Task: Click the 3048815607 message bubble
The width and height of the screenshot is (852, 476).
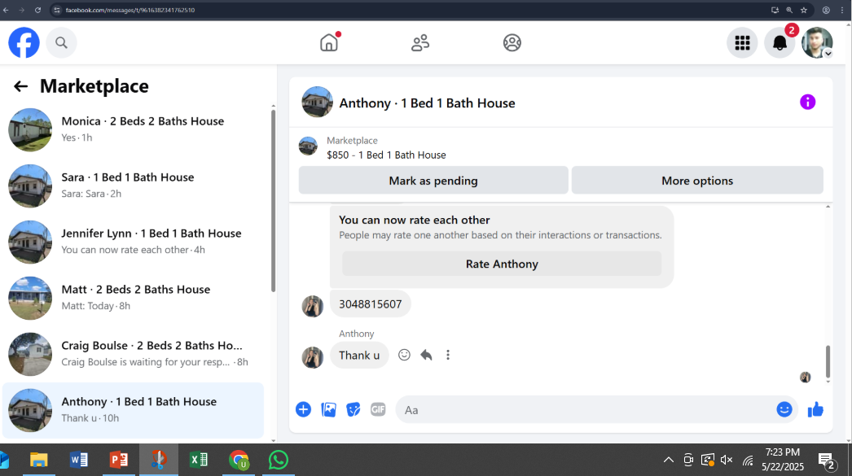Action: pos(370,304)
